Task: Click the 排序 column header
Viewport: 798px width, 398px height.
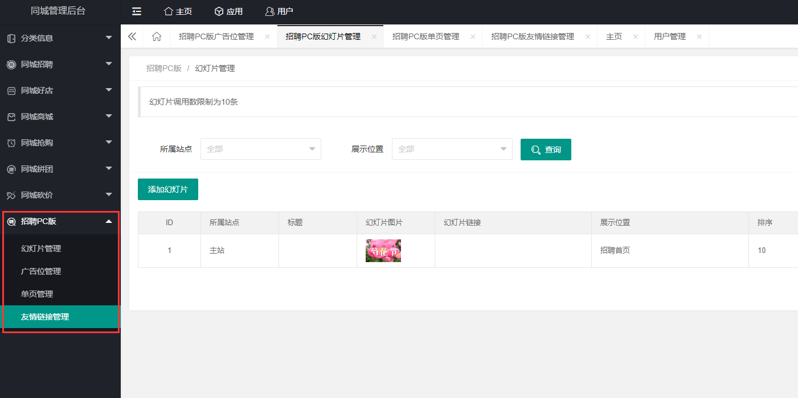Action: coord(765,222)
